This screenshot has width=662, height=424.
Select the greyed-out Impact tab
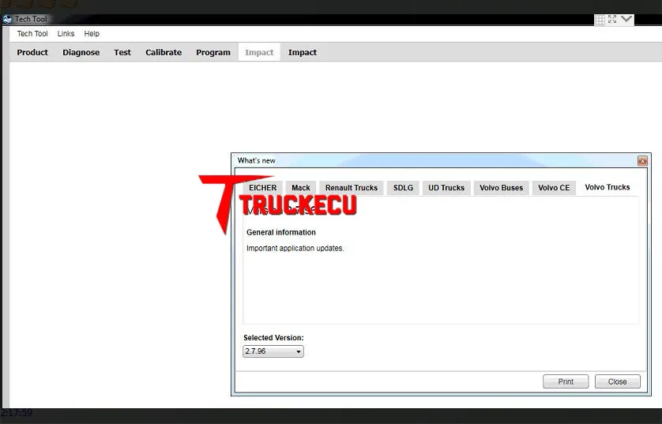tap(259, 52)
